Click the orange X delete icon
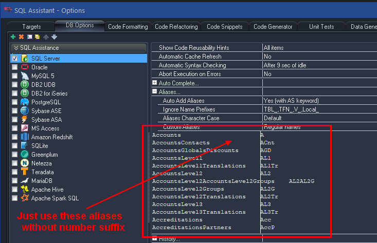The image size is (377, 243). [x=22, y=37]
